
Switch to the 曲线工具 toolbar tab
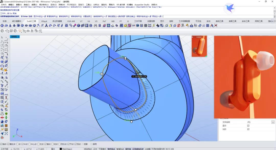tap(219, 21)
